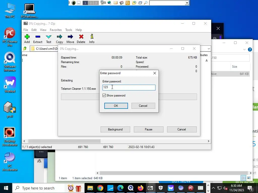Image resolution: width=258 pixels, height=193 pixels.
Task: Show hidden system tray icons
Action: (x=213, y=188)
